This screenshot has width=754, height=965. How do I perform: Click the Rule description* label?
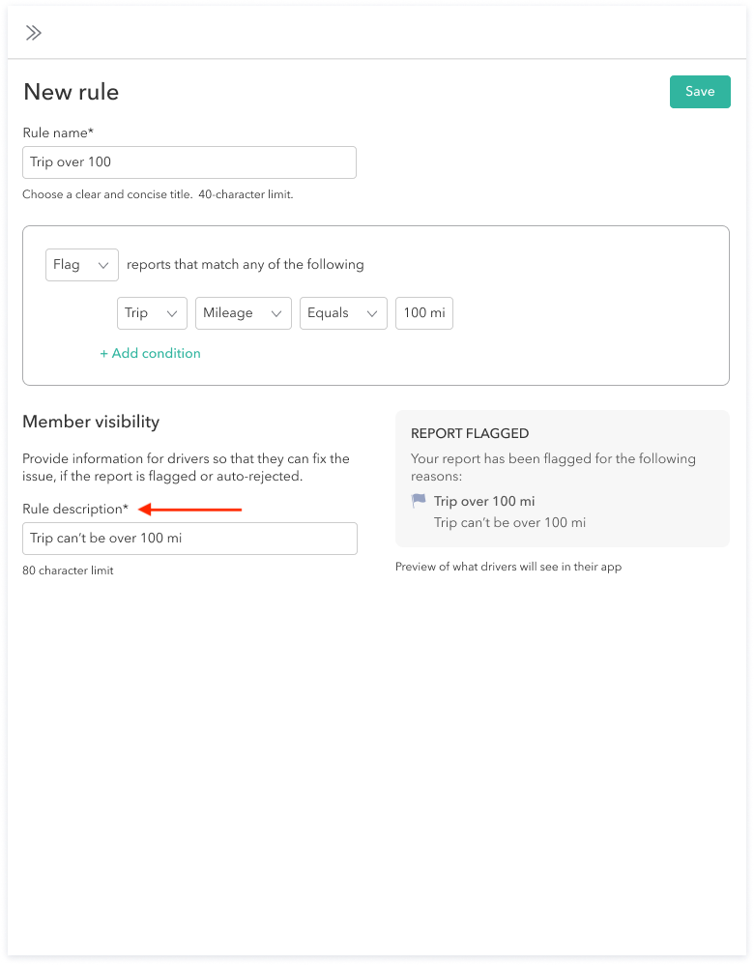point(75,509)
